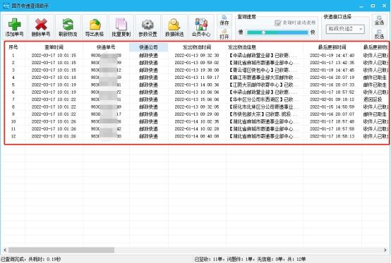This screenshot has width=391, height=263.
Task: Select row 8 sent time 2022-01-13 09:32:05
Action: click(197, 107)
